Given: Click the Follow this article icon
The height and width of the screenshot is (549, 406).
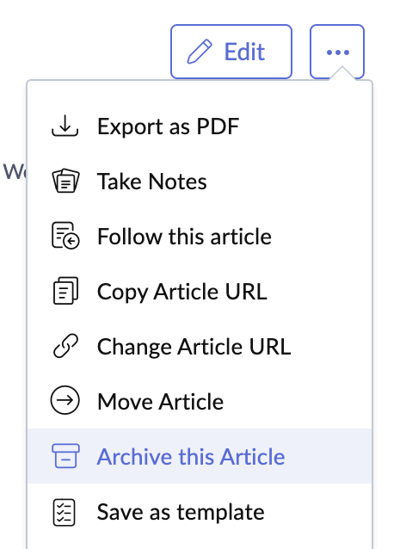Looking at the screenshot, I should click(x=65, y=236).
